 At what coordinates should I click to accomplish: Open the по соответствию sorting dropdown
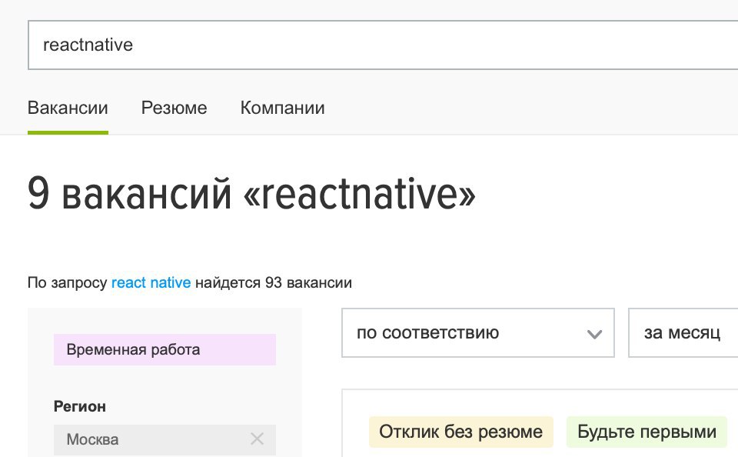tap(477, 332)
